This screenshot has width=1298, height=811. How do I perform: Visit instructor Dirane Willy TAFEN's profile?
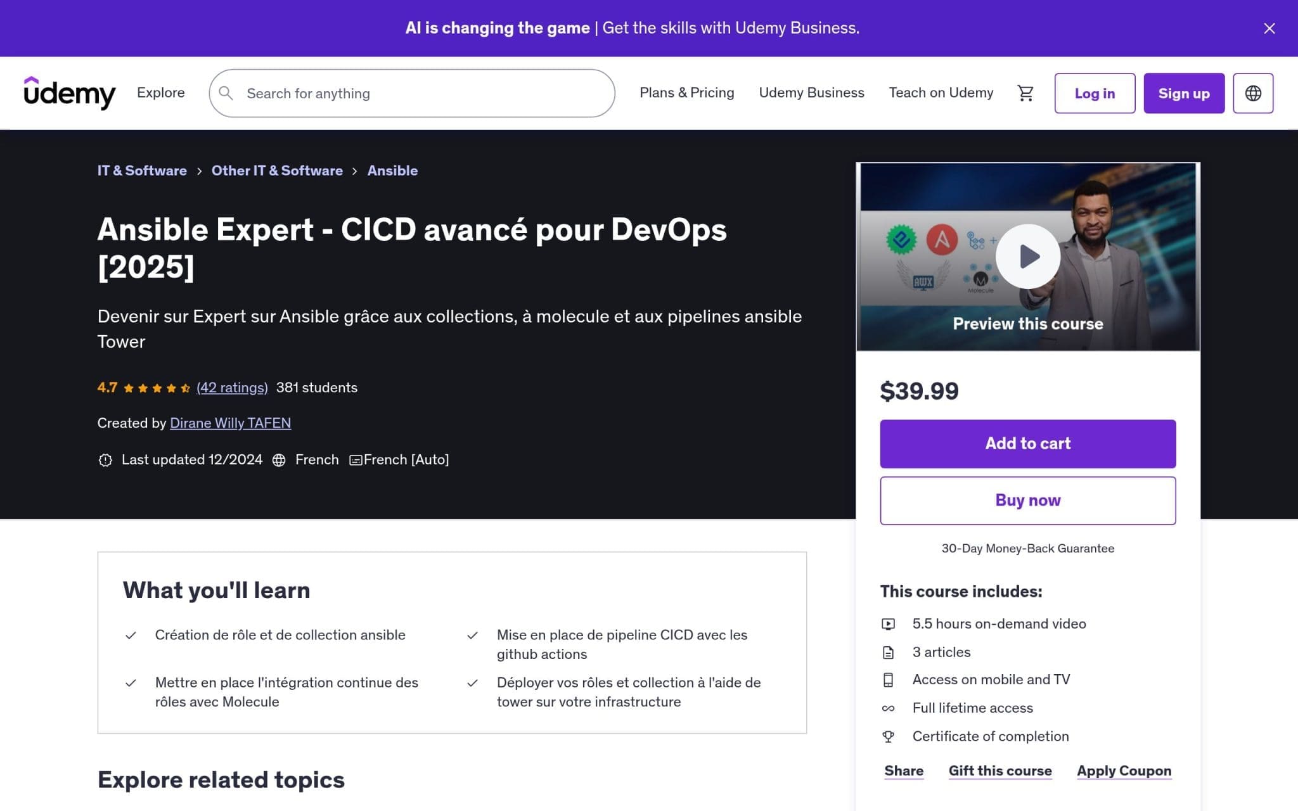(230, 423)
